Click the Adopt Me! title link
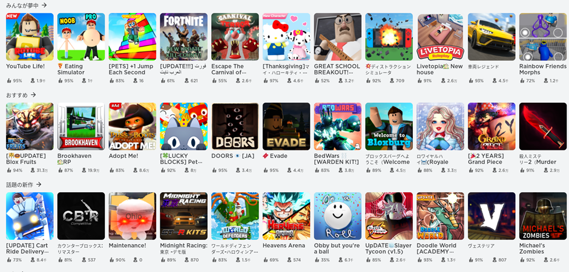This screenshot has height=272, width=569. pyautogui.click(x=123, y=156)
